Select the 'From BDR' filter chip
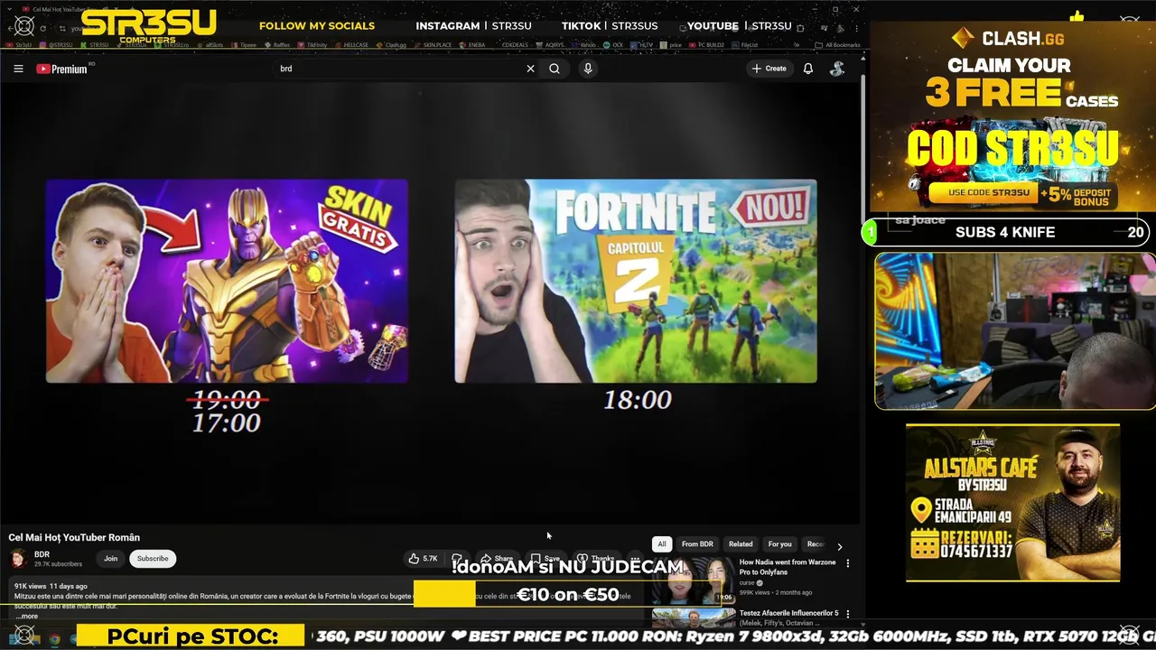The height and width of the screenshot is (650, 1156). click(697, 544)
